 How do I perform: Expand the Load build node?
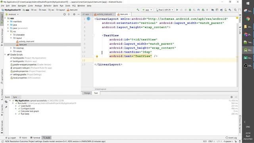pyautogui.click(x=16, y=106)
